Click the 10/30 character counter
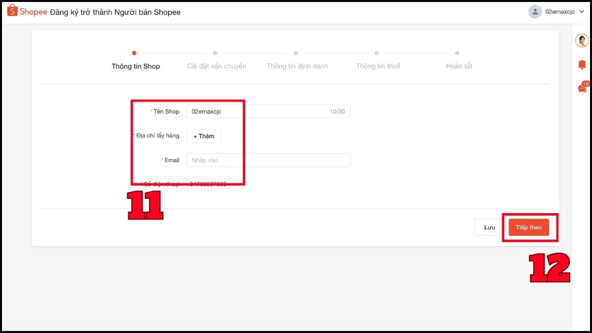592x333 pixels. [337, 112]
